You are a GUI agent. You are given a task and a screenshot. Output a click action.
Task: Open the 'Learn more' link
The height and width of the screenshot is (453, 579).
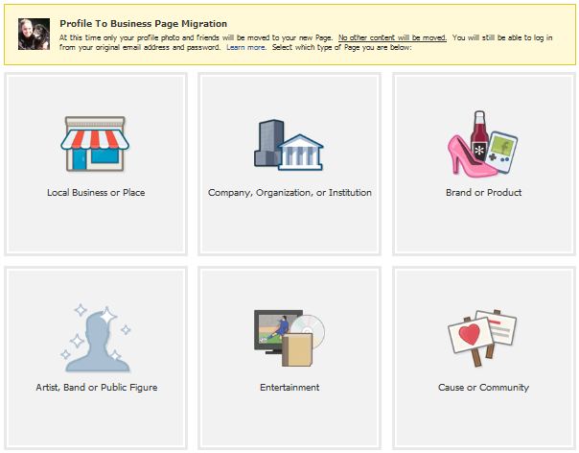245,47
